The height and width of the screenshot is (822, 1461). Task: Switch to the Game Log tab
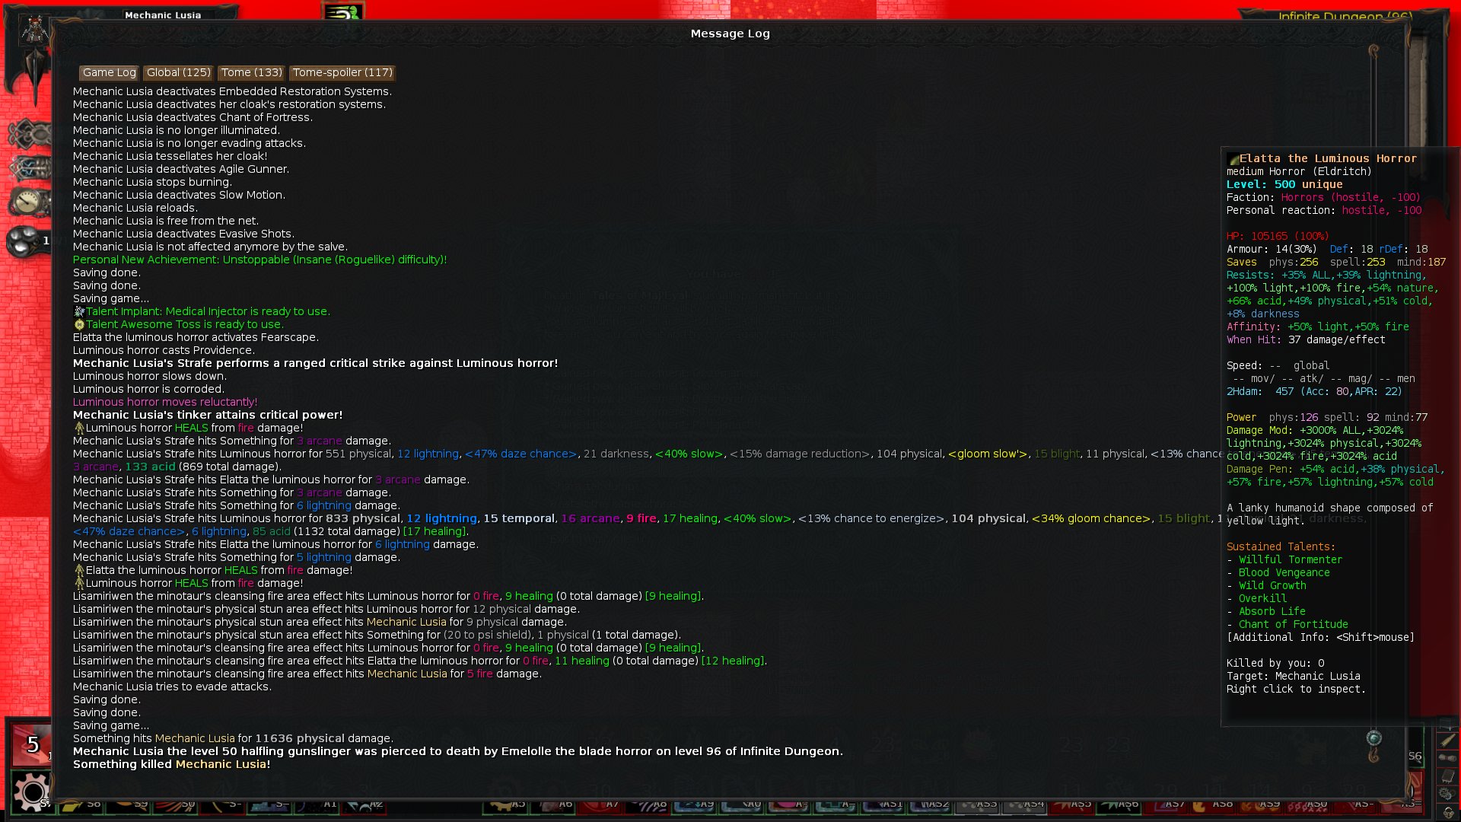[109, 73]
